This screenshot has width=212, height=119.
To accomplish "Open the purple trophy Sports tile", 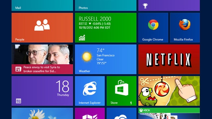I will point(169,5).
